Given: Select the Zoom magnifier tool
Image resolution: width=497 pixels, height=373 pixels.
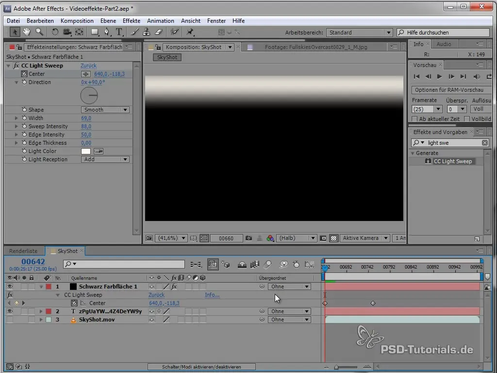Looking at the screenshot, I should coord(39,32).
